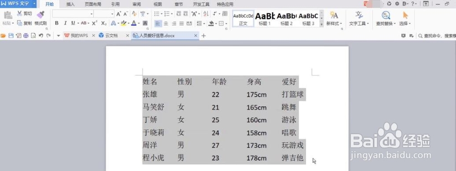Click the clear formatting eraser icon
Screen dimensions: 456x171
tap(135, 14)
